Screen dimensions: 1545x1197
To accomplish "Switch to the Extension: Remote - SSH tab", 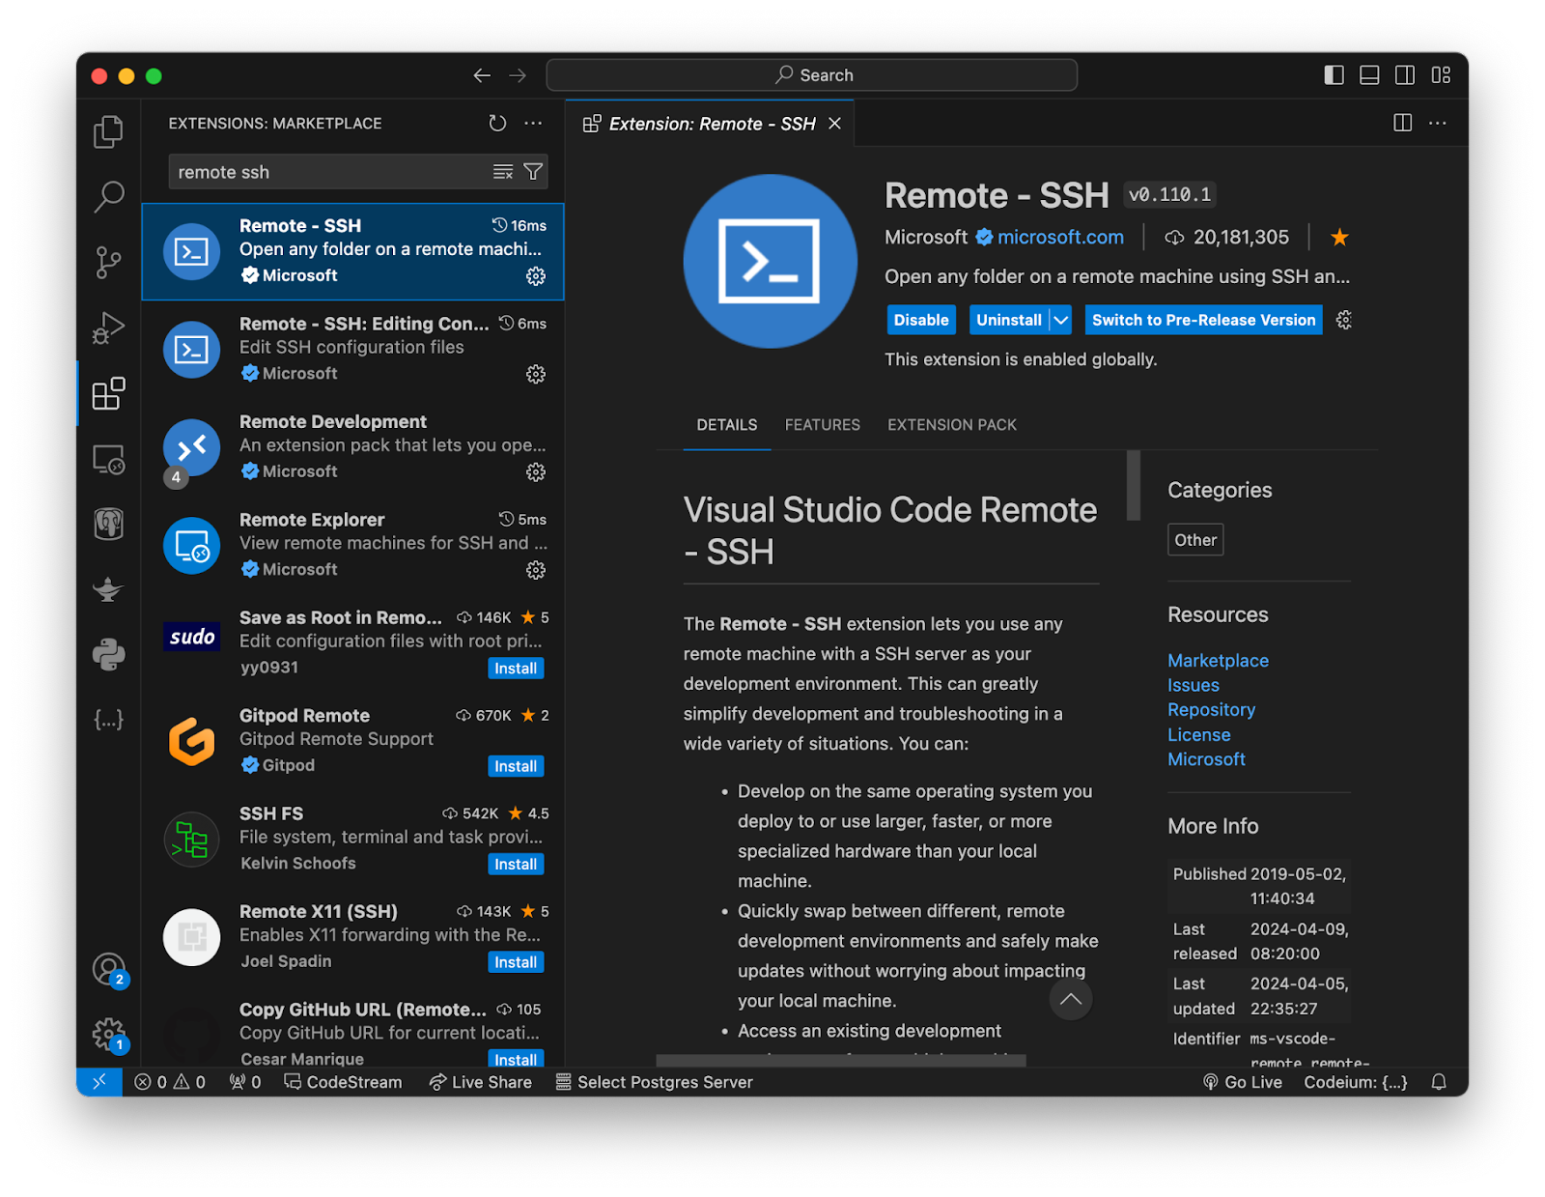I will (712, 124).
